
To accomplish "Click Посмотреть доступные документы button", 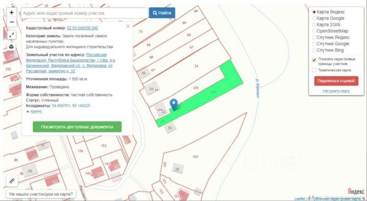I will pos(77,127).
